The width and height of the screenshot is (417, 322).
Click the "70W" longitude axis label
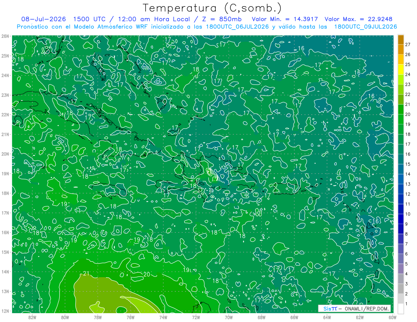229,317
